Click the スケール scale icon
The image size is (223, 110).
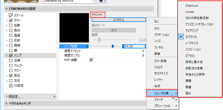tap(11, 15)
